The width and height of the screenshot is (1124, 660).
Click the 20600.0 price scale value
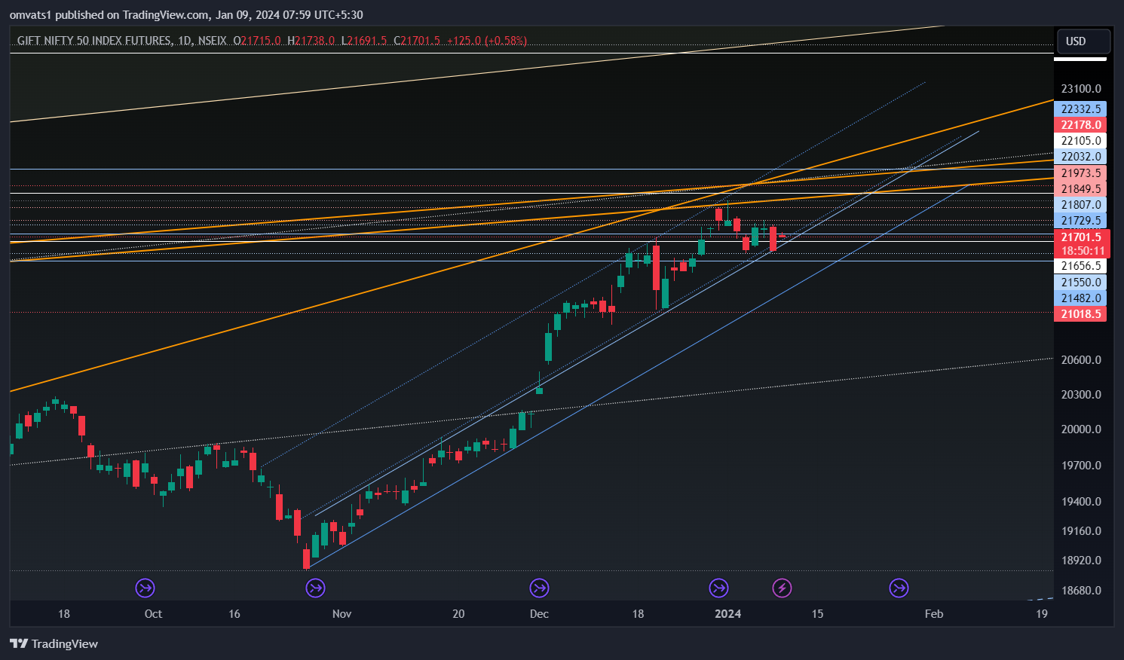tap(1081, 360)
